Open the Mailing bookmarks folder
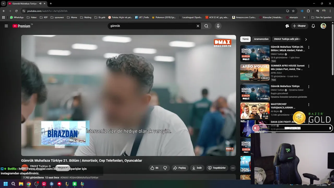 click(x=86, y=17)
